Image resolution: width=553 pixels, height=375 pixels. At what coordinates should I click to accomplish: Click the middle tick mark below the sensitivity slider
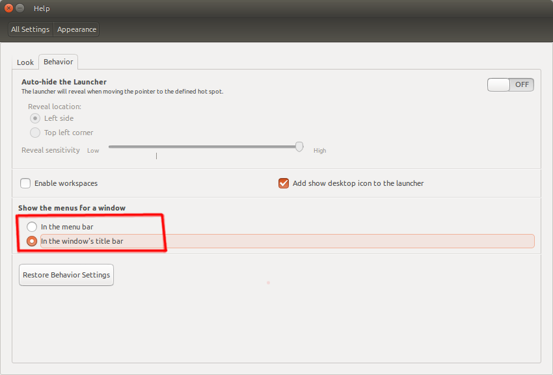(x=156, y=156)
